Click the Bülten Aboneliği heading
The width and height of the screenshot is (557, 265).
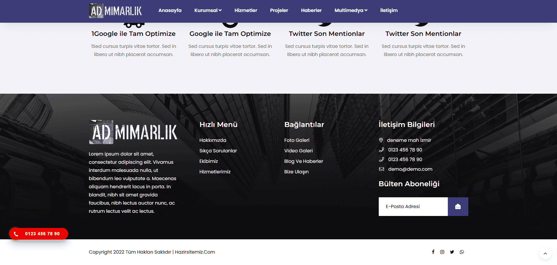409,184
